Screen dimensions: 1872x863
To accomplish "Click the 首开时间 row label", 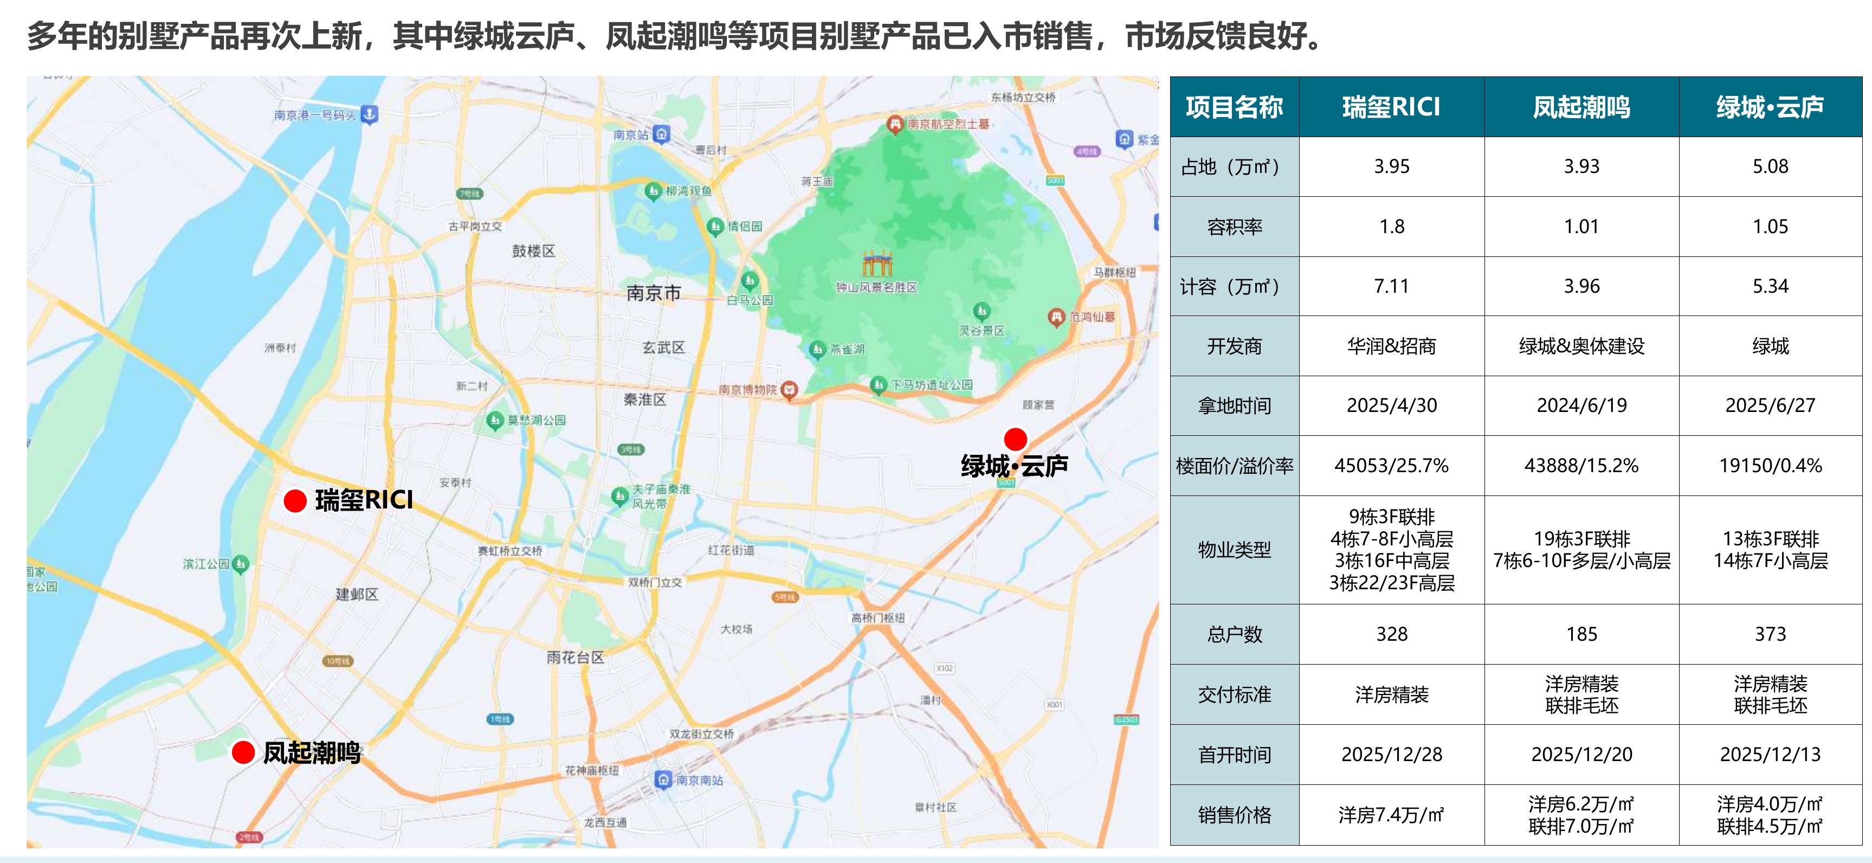I will pos(1235,755).
